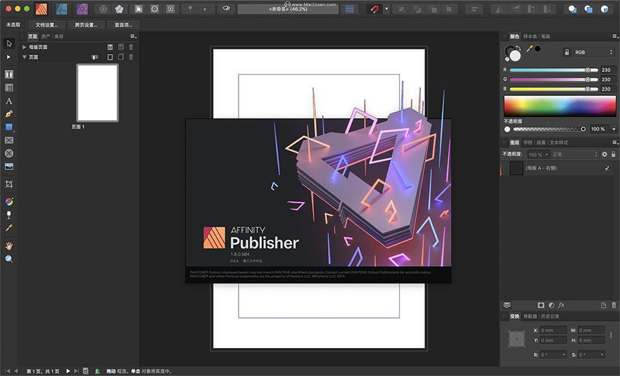Click the boolean Add operation icon
620x376 pixels.
(x=572, y=9)
